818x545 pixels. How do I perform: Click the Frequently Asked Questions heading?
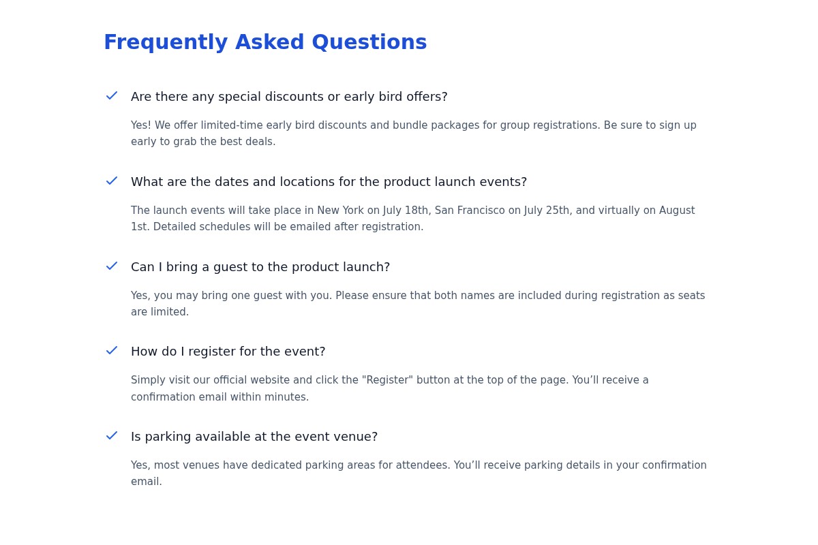(265, 42)
